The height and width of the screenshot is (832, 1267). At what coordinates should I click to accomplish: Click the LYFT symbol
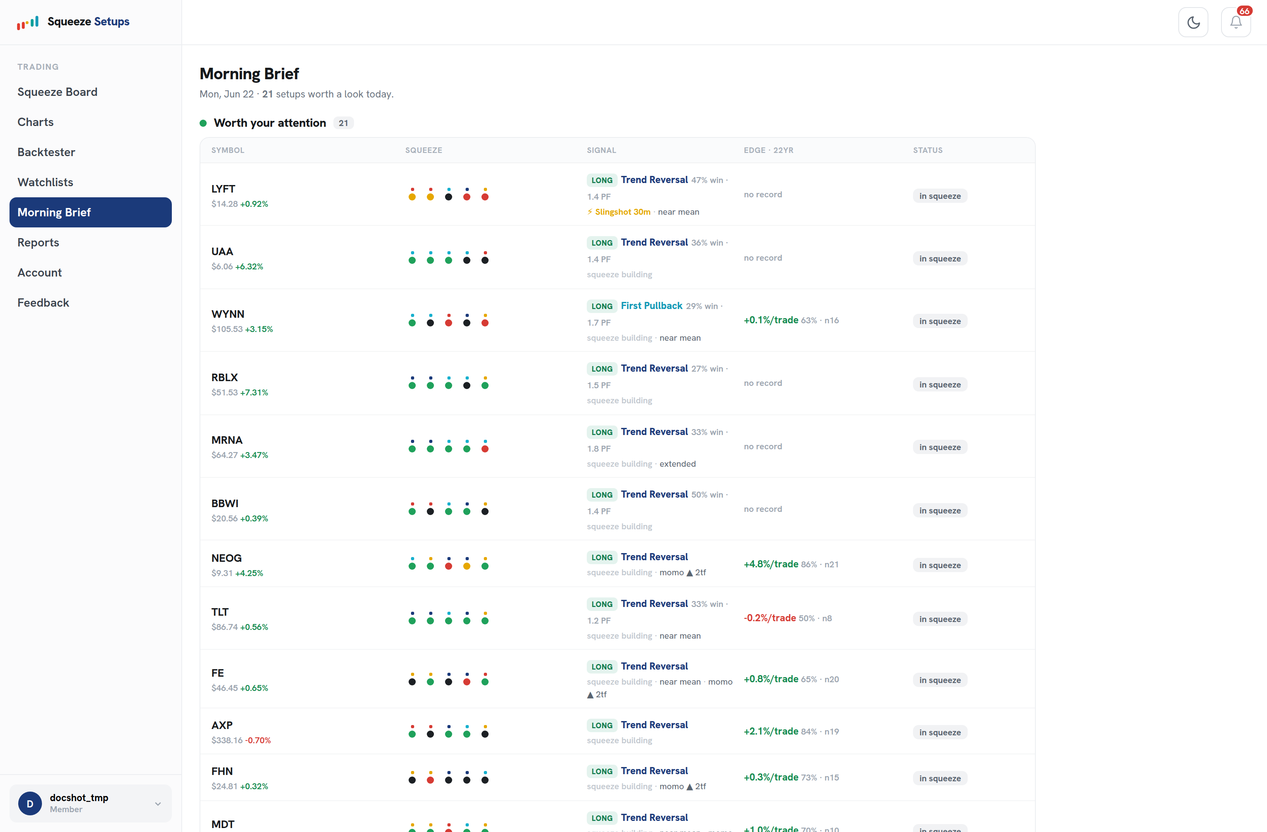[223, 189]
